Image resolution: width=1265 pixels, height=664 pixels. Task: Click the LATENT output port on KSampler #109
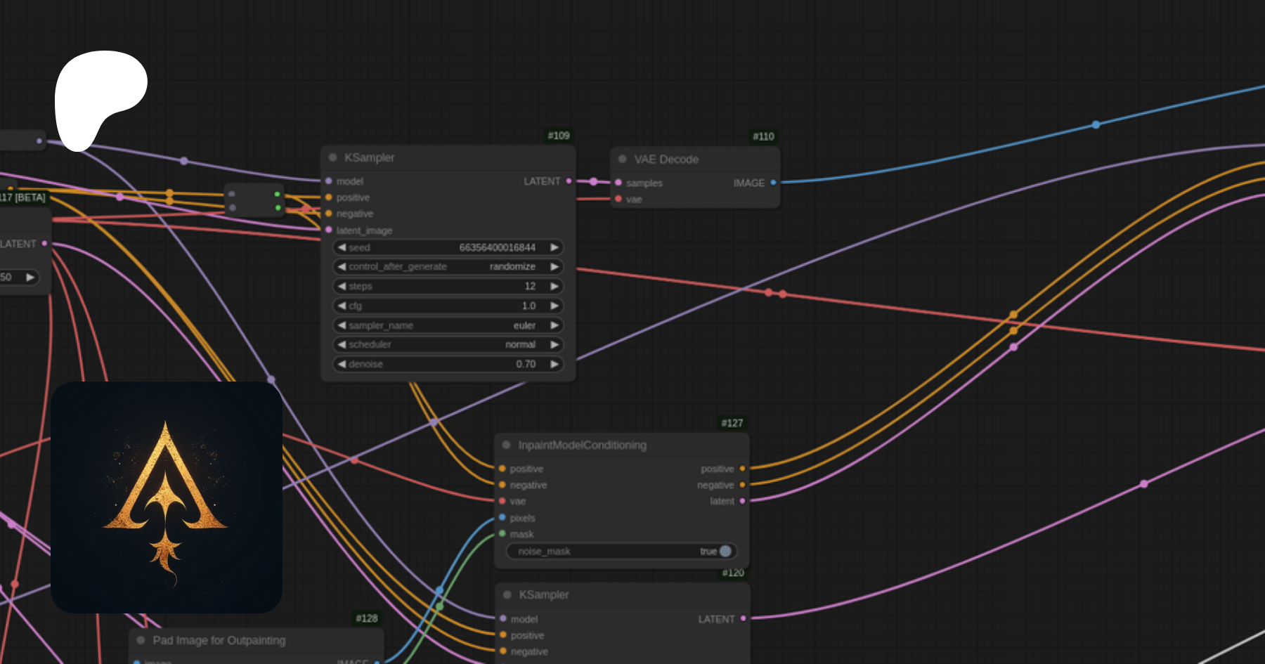pyautogui.click(x=569, y=181)
